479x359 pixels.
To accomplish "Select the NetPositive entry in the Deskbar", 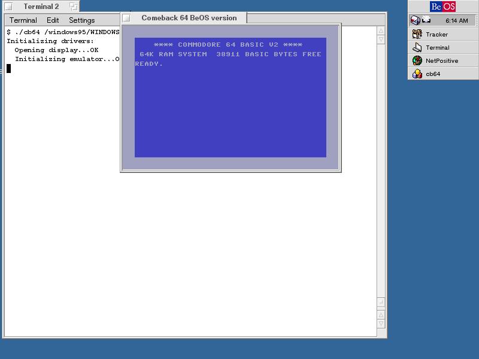I will 443,60.
